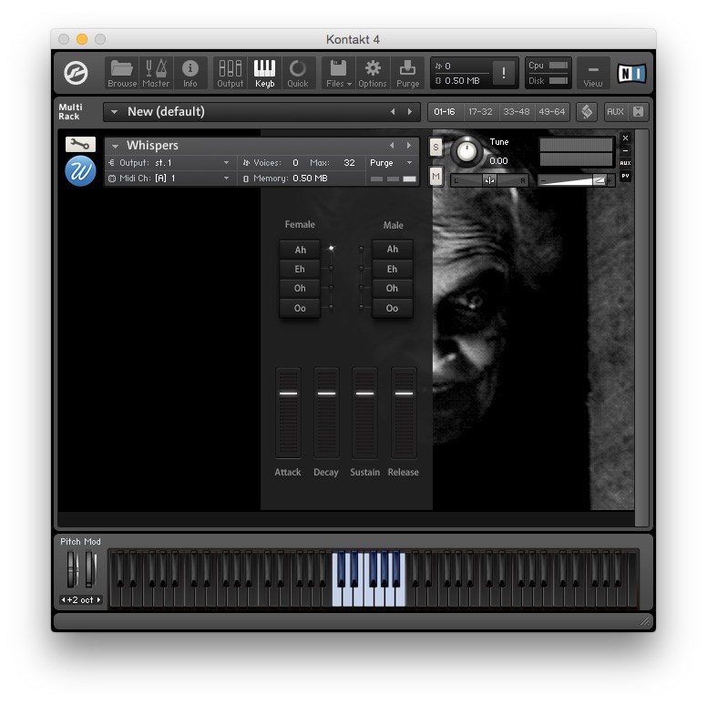Viewport: 707px width, 705px height.
Task: Open the Quick load browser
Action: click(x=298, y=73)
